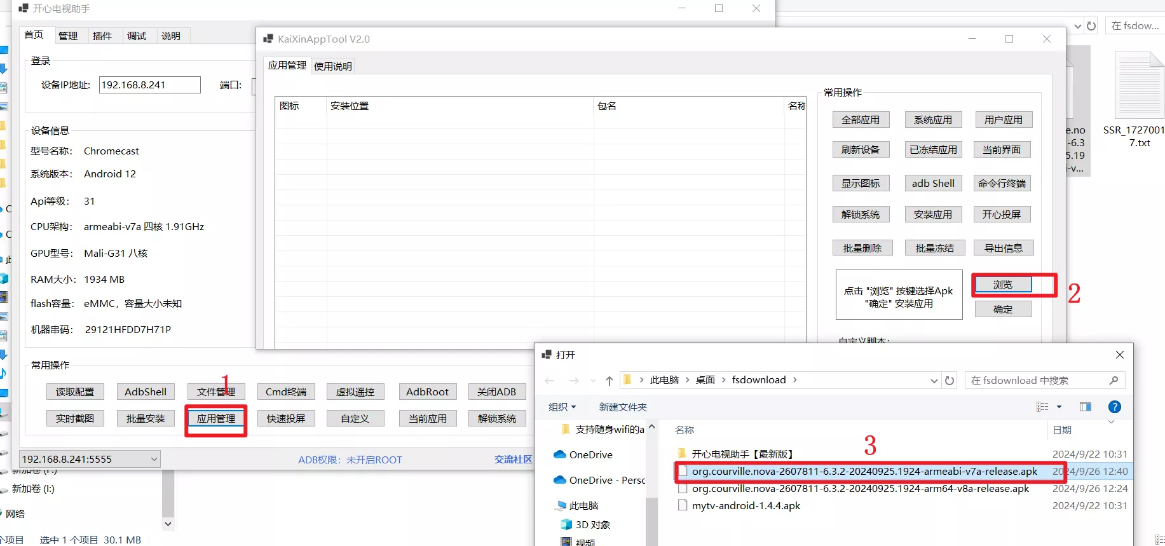This screenshot has width=1165, height=546.
Task: Sort files by the 名称 column header
Action: (685, 430)
